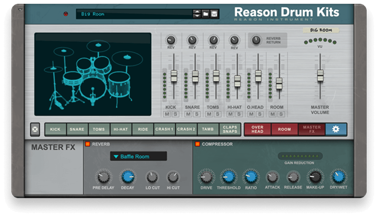Mute the KICK channel
378x217 pixels.
(167, 114)
